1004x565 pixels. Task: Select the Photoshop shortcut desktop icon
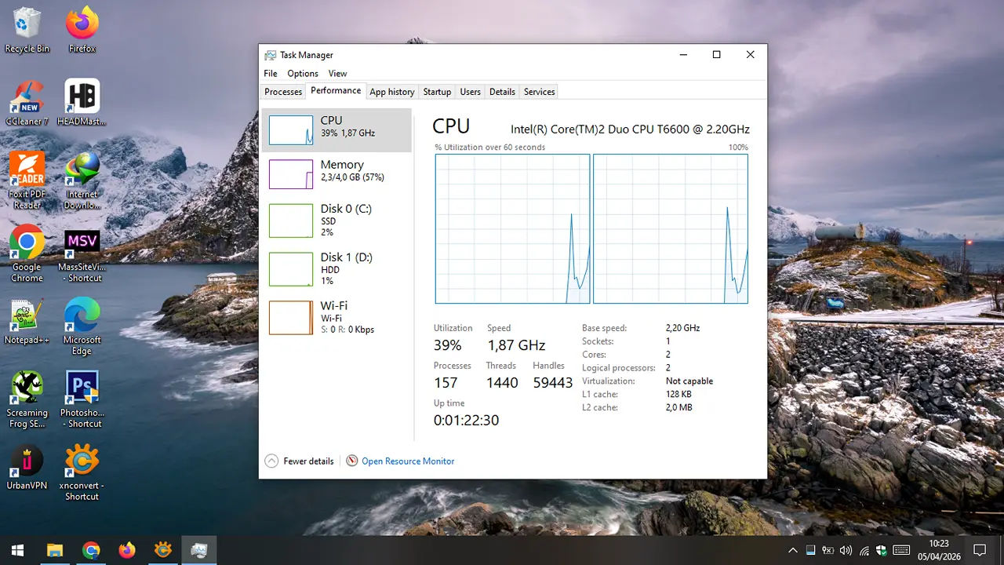coord(82,399)
